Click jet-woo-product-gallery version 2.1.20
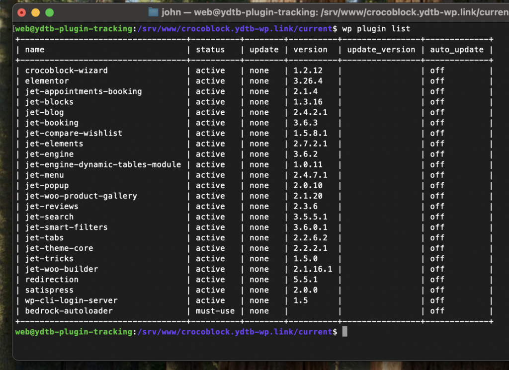509x370 pixels. click(x=308, y=196)
